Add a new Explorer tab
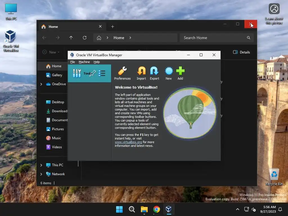288x216 pixels. [x=112, y=27]
